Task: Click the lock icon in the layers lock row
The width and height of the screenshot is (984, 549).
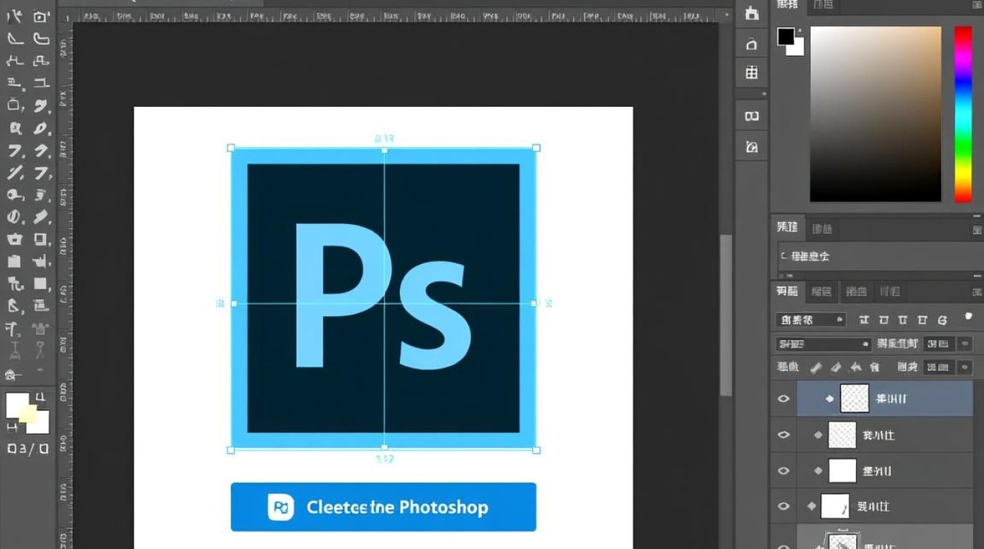Action: pyautogui.click(x=873, y=367)
